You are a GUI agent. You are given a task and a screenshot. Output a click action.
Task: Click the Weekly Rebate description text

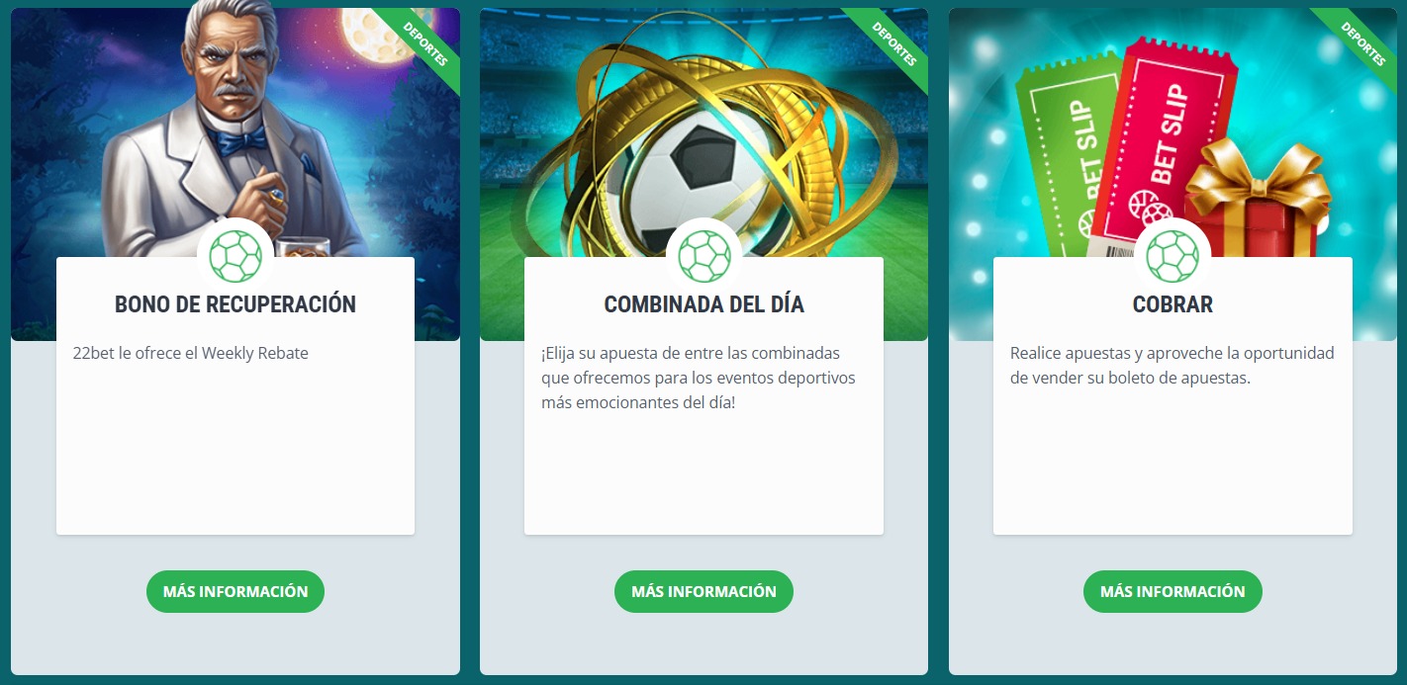coord(191,353)
